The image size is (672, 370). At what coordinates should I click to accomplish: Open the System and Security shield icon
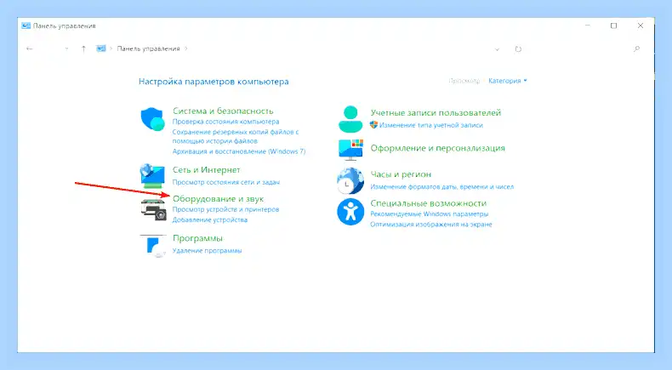click(x=152, y=119)
